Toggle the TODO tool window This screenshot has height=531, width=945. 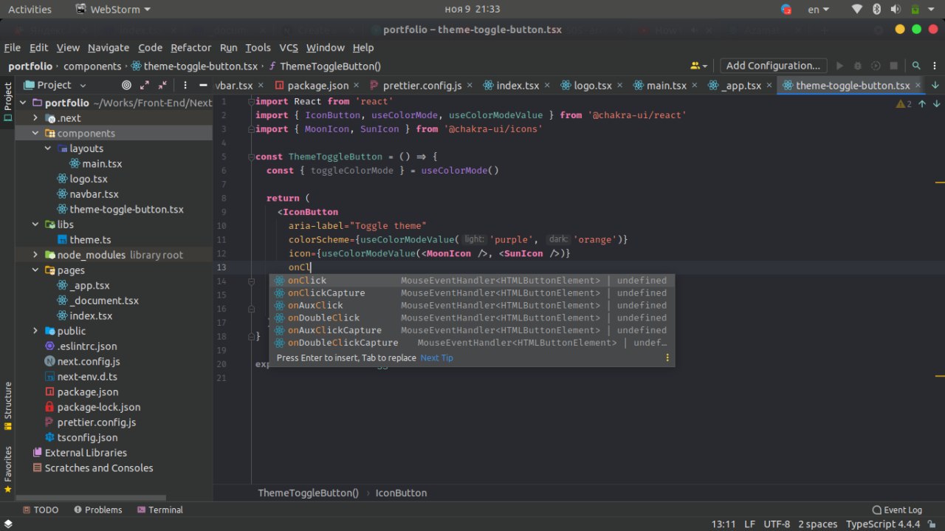40,510
